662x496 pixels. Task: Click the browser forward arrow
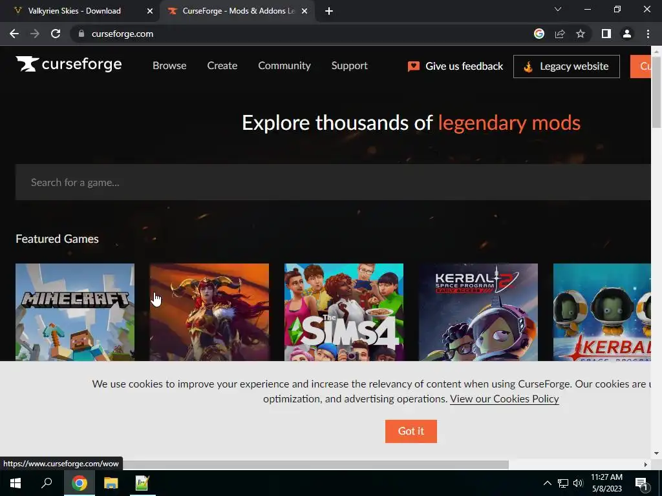[x=35, y=34]
